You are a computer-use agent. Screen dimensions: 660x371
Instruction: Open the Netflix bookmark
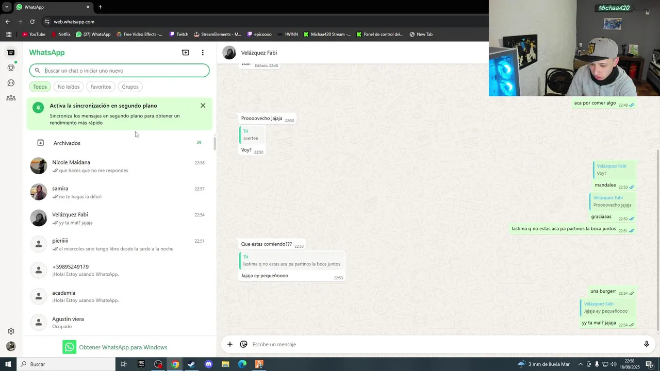click(60, 35)
